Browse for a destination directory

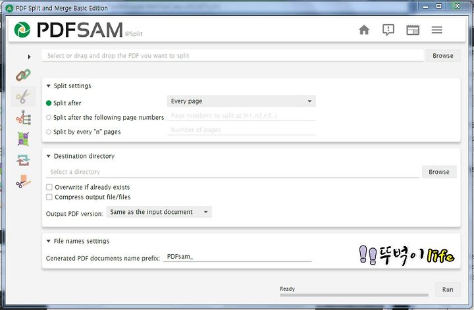coord(439,172)
